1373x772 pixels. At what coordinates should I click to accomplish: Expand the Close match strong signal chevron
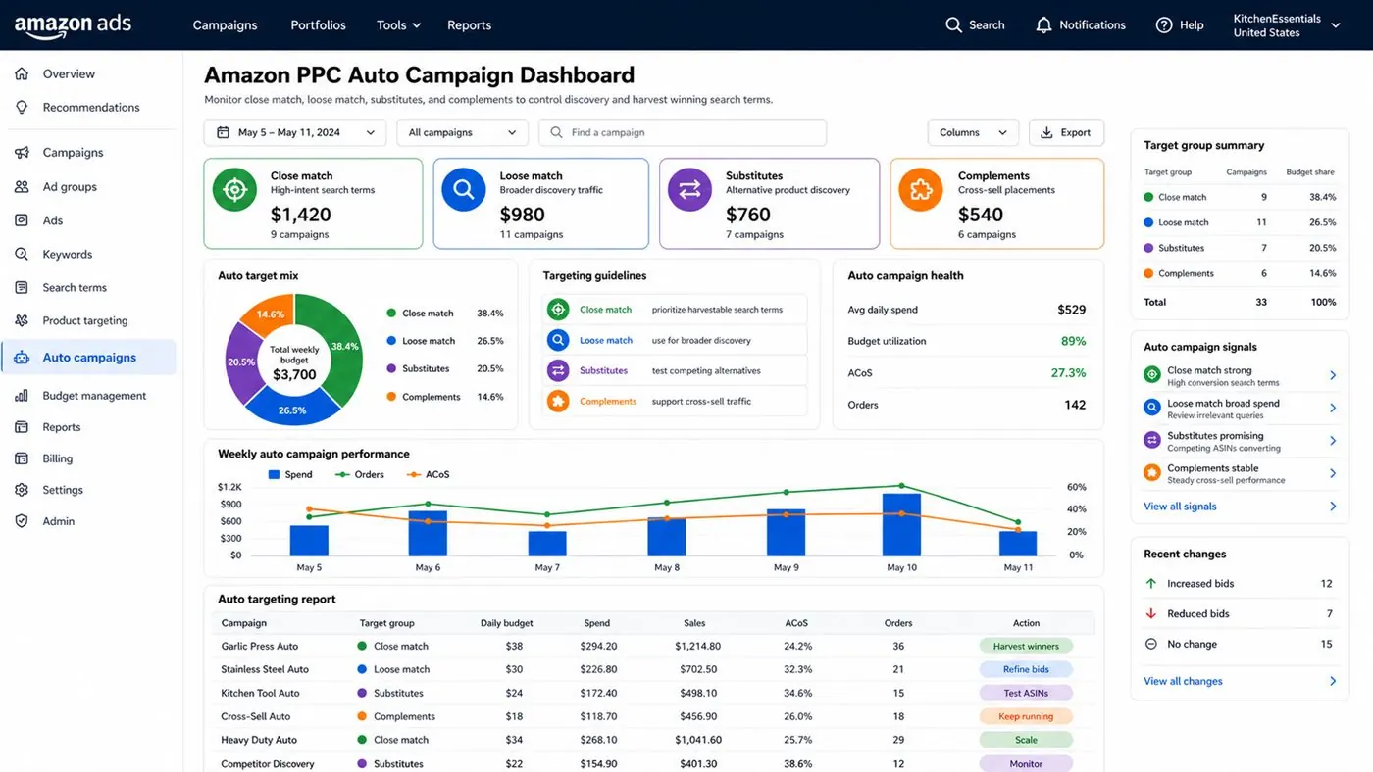1333,375
